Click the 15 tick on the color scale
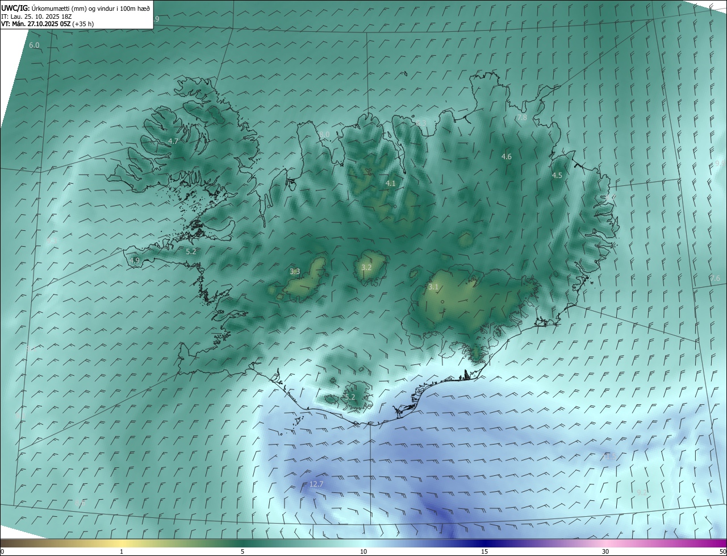The image size is (727, 556). [484, 551]
